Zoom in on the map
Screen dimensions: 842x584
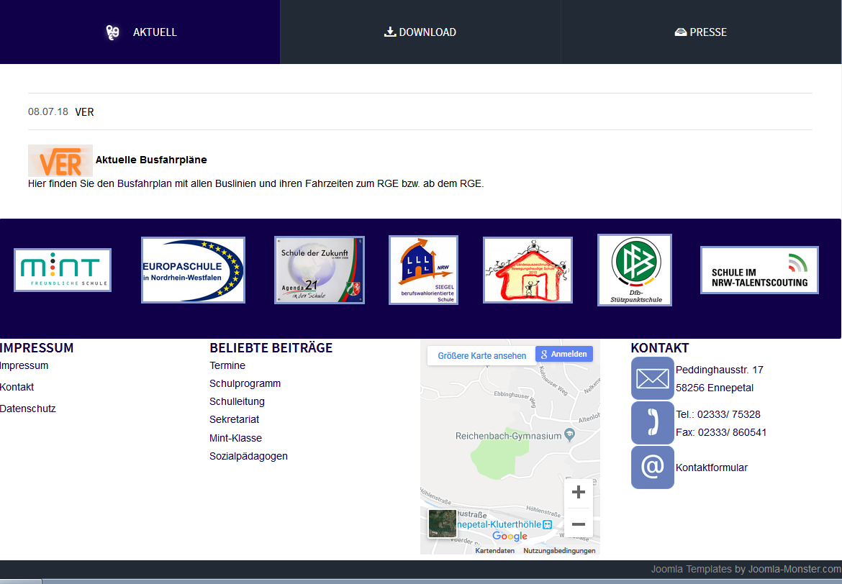click(x=579, y=492)
